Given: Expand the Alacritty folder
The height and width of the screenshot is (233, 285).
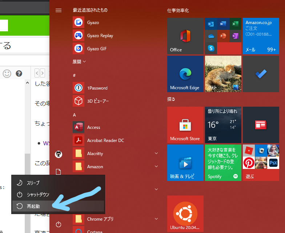Looking at the screenshot, I should [x=116, y=154].
